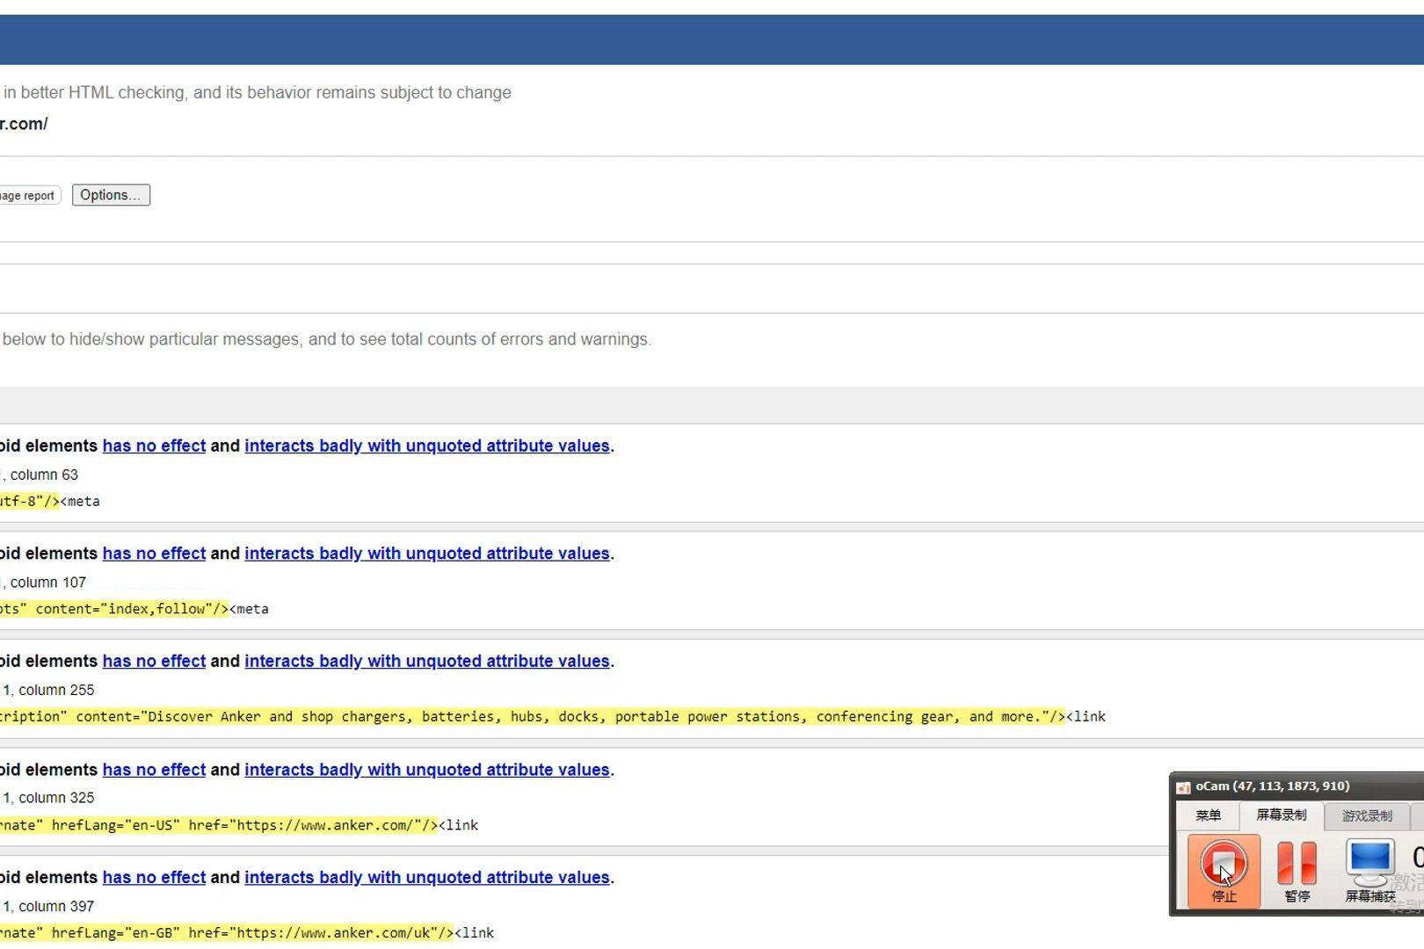Open "interacts badly" link for column 325 message
Image resolution: width=1424 pixels, height=949 pixels.
click(426, 770)
